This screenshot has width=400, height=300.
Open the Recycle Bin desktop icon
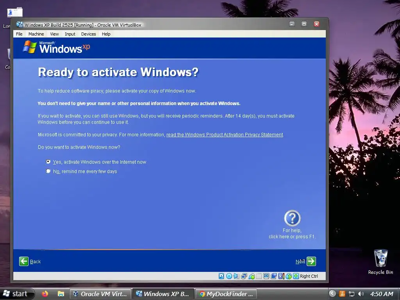(380, 262)
